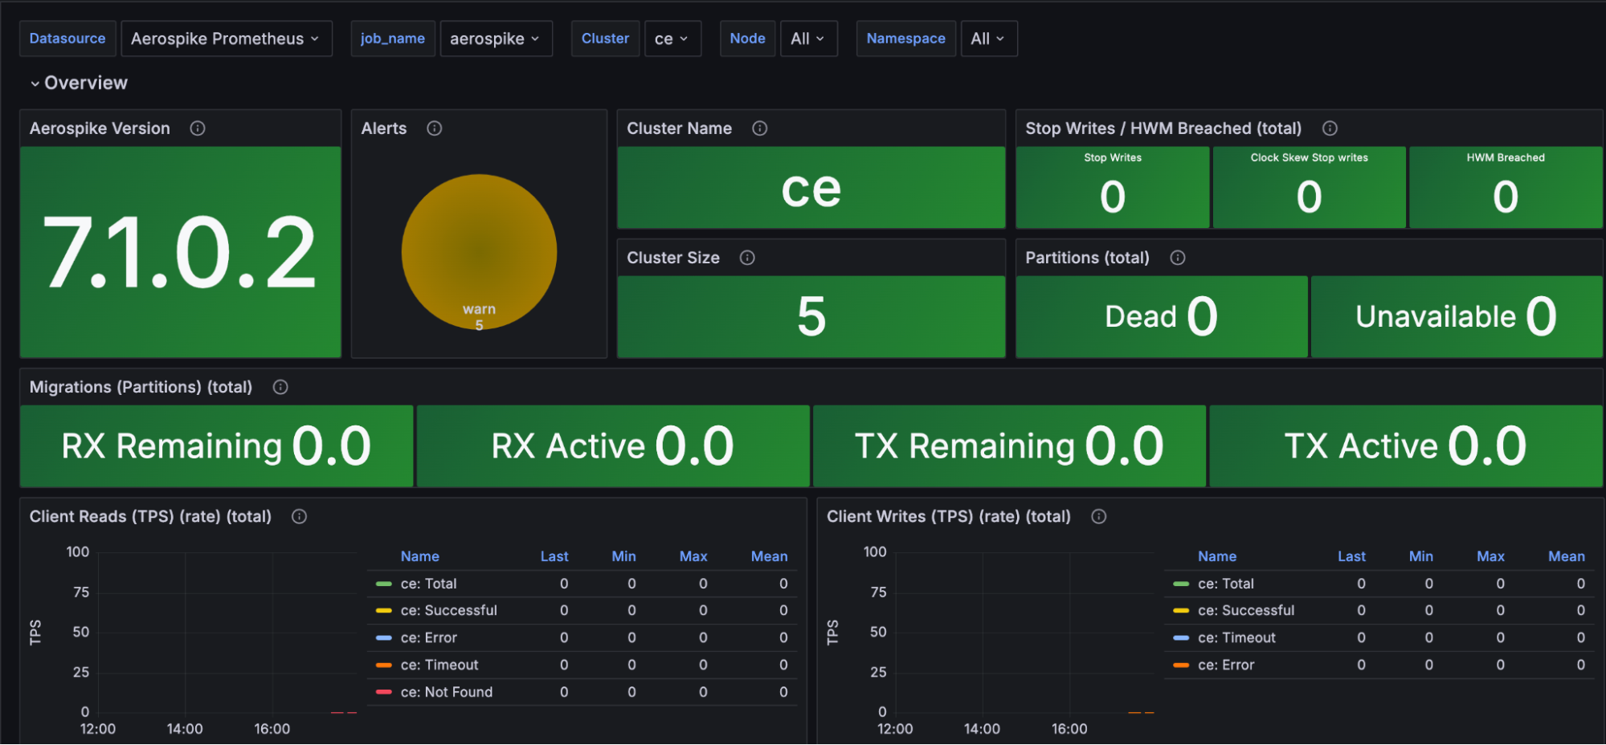Click the Client Writes (TPS) panel title
The image size is (1606, 745).
pos(949,516)
